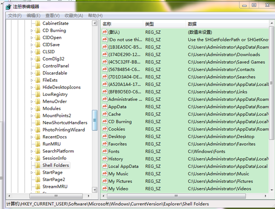This screenshot has width=275, height=209.
Task: Select the CD Burning value name
Action: point(120,121)
